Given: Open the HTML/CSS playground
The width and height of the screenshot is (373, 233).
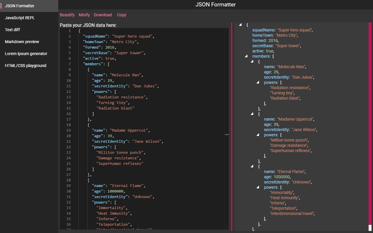Looking at the screenshot, I should [26, 66].
